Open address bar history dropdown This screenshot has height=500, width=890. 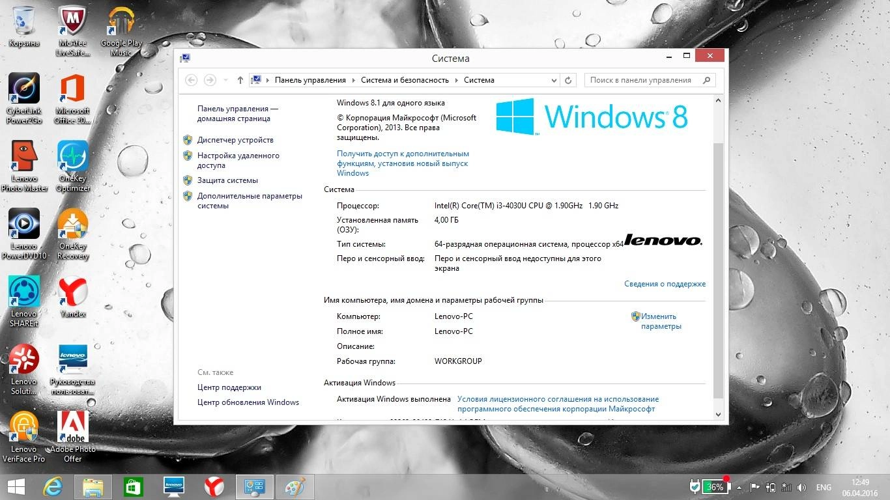tap(554, 80)
